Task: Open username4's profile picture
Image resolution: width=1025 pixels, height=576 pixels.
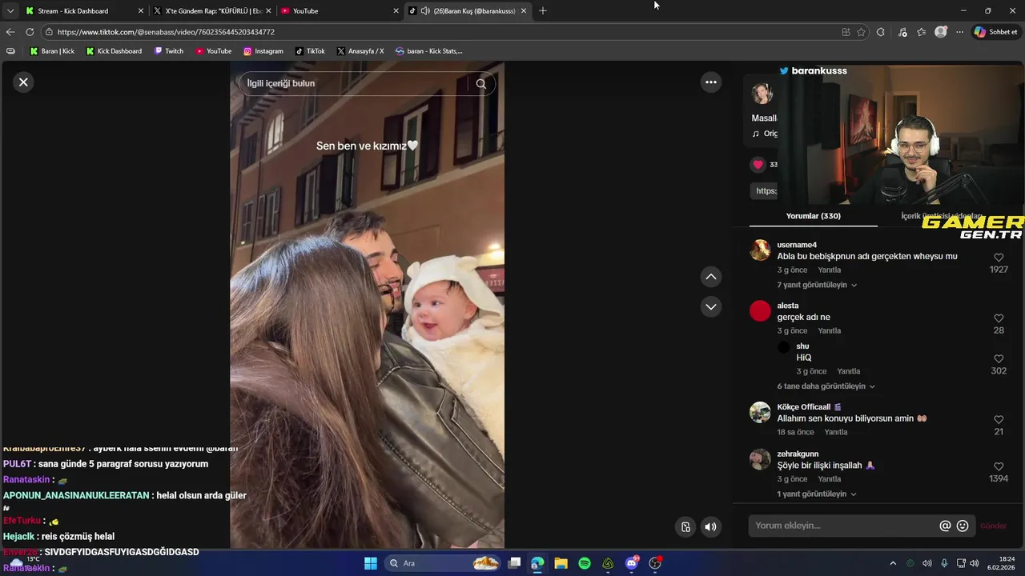Action: pyautogui.click(x=760, y=250)
